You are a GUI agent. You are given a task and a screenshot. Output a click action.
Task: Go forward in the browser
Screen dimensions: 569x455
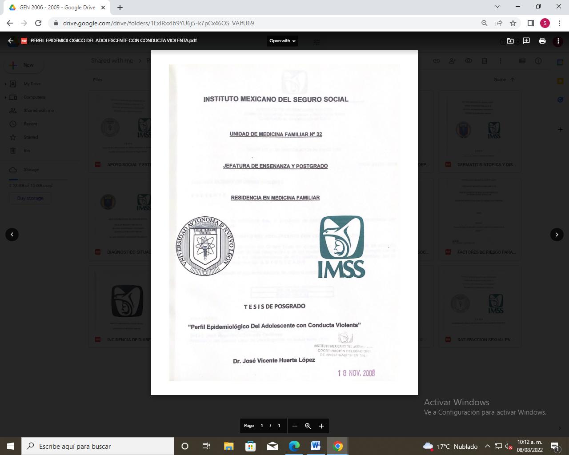point(24,23)
